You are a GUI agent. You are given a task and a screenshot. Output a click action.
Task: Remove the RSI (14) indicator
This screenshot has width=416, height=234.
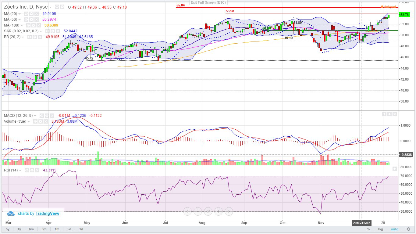click(x=37, y=170)
